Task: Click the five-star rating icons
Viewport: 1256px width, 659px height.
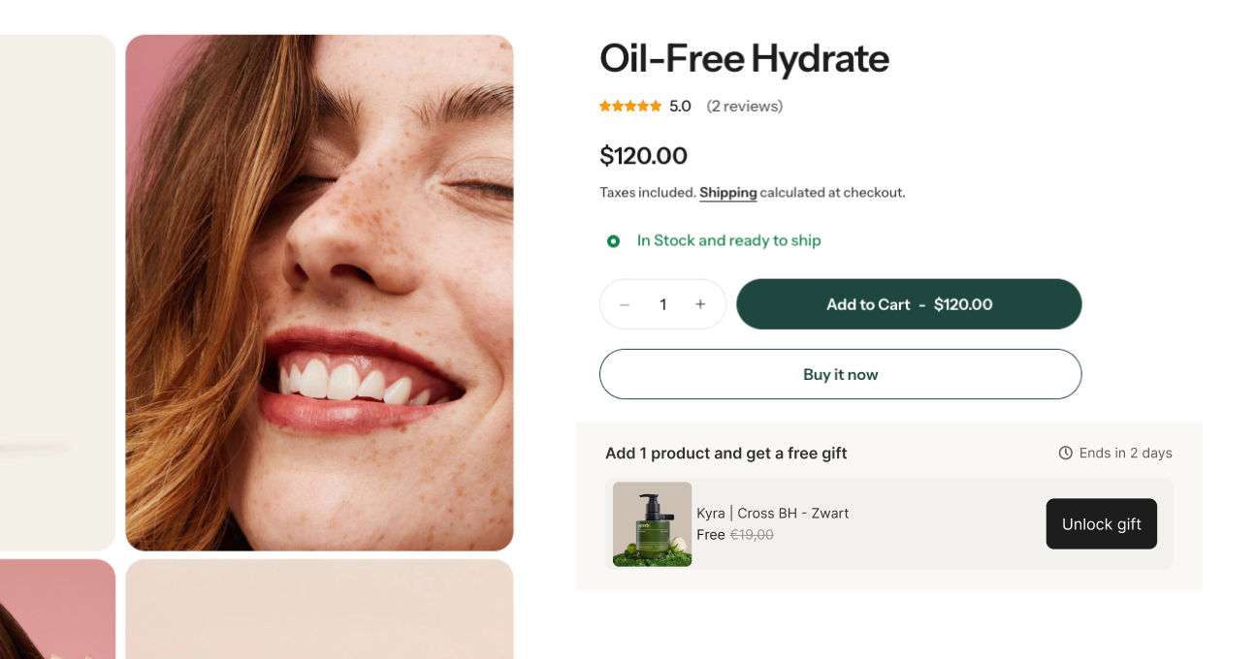Action: 630,107
